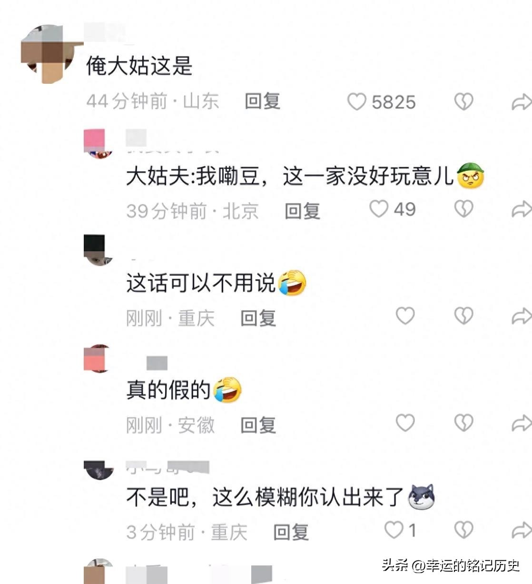532x584 pixels.
Task: Dislike the 真的假的 comment from 安徽
Action: [464, 423]
